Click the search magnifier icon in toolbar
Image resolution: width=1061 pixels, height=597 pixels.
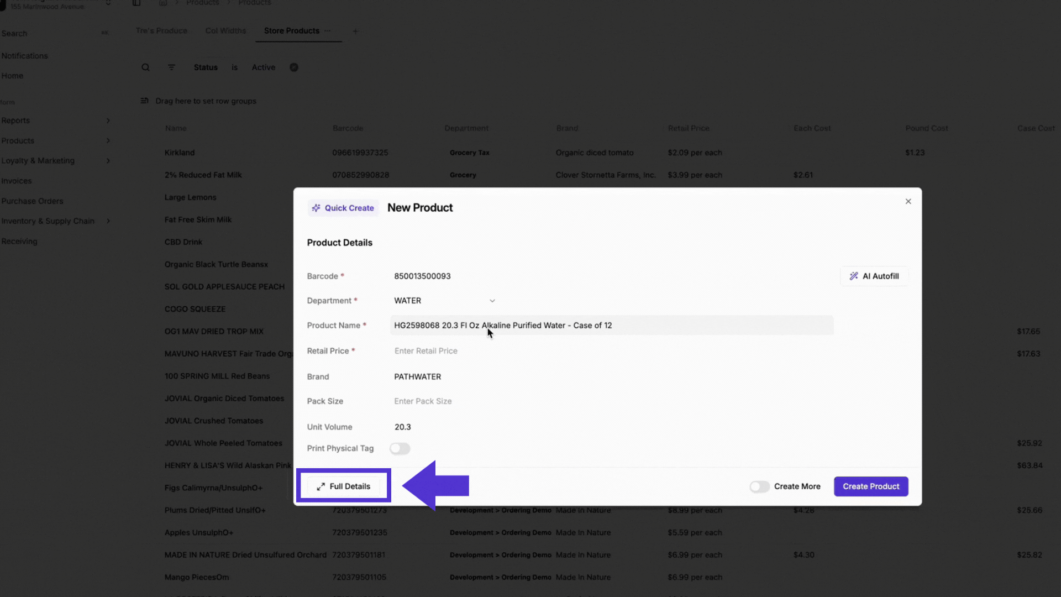tap(145, 67)
